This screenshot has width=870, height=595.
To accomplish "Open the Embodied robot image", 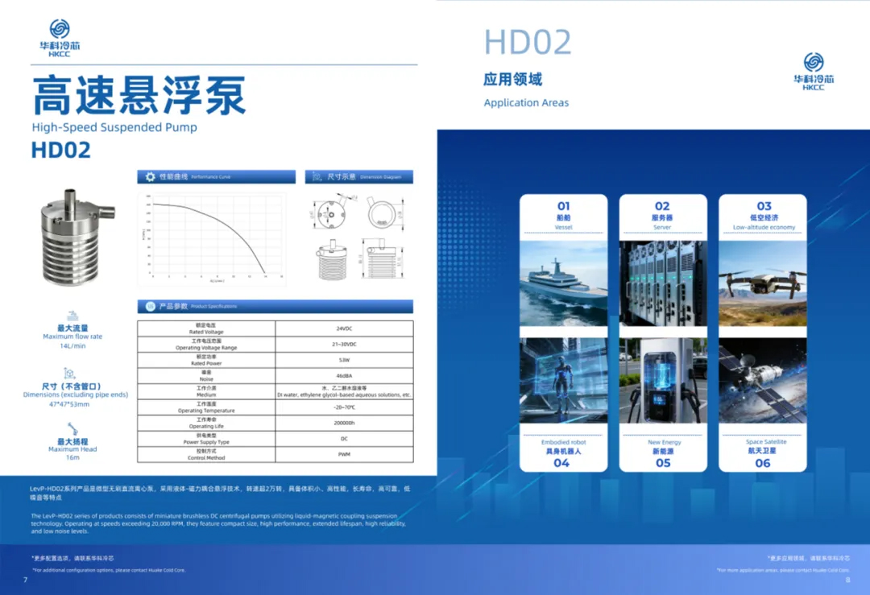I will click(x=563, y=380).
